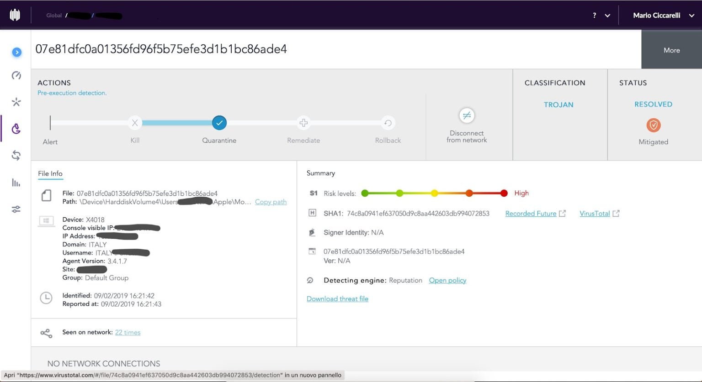Click the Global breadcrumb item
The width and height of the screenshot is (702, 382).
tap(54, 16)
